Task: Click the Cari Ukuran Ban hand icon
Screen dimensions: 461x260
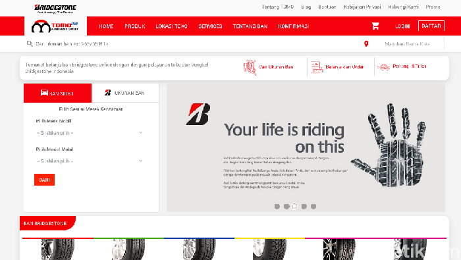Action: [250, 67]
